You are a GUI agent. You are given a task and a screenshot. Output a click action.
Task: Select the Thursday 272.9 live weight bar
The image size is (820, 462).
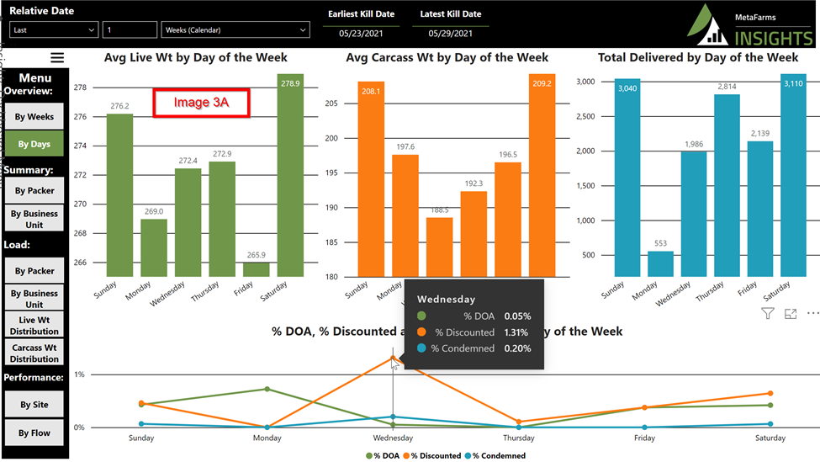click(x=222, y=220)
